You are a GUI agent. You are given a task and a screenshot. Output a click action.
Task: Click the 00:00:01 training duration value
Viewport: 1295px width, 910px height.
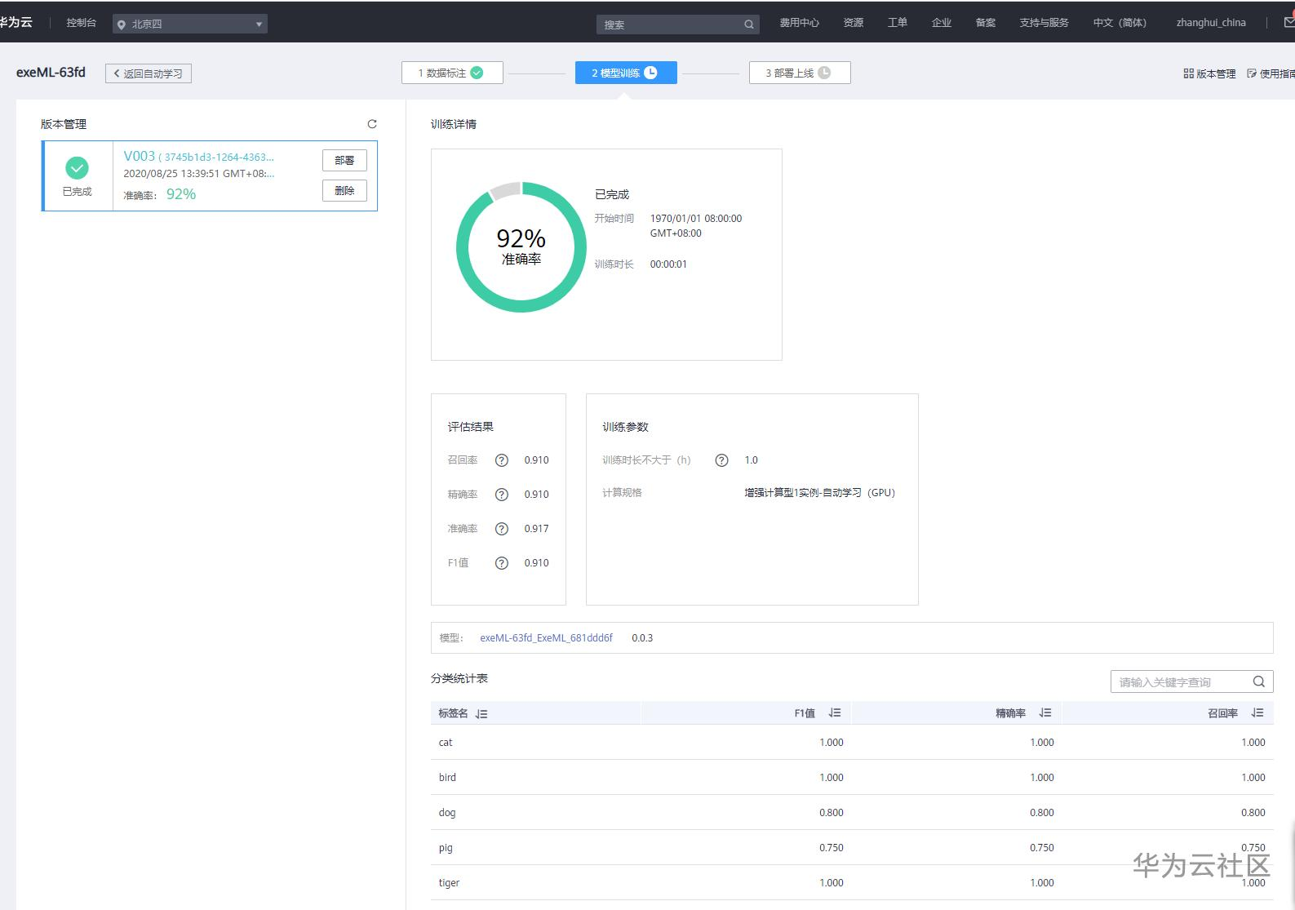tap(668, 264)
